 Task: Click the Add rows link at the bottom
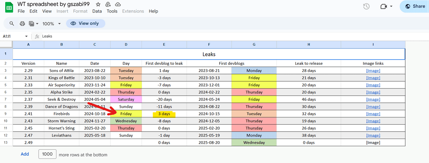pyautogui.click(x=25, y=154)
